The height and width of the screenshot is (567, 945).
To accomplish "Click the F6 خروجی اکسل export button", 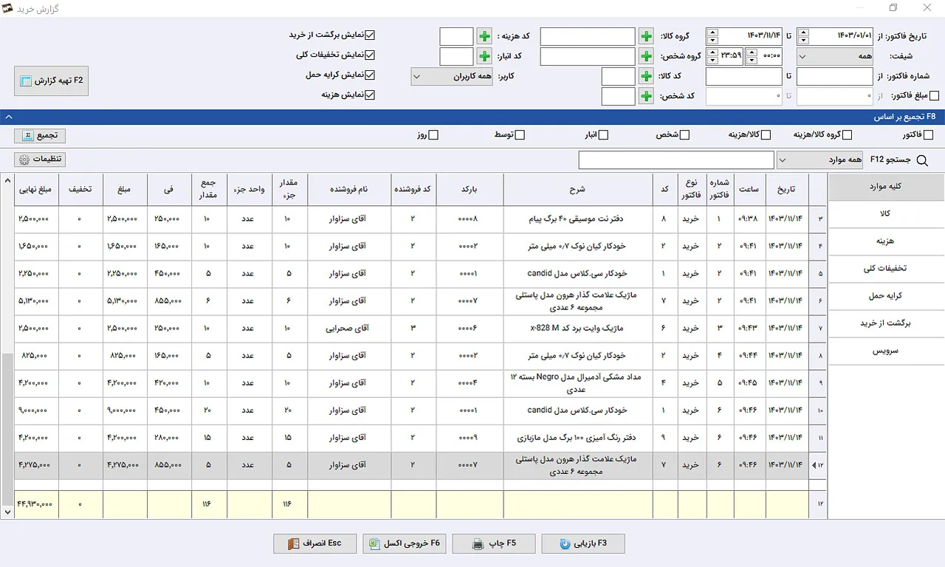I will pyautogui.click(x=405, y=543).
